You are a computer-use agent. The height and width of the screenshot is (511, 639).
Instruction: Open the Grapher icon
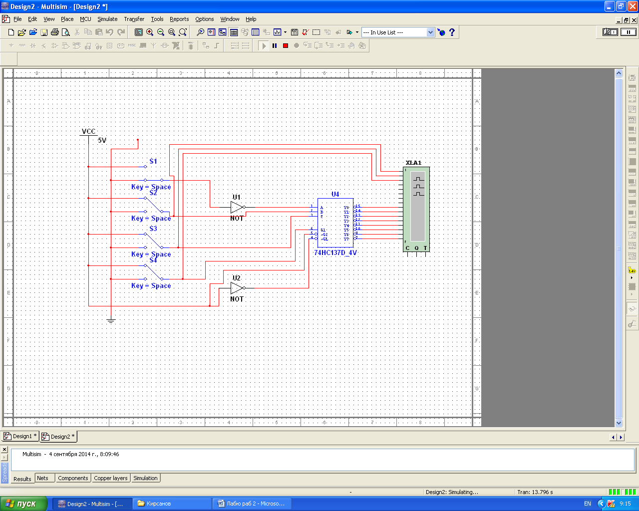277,32
